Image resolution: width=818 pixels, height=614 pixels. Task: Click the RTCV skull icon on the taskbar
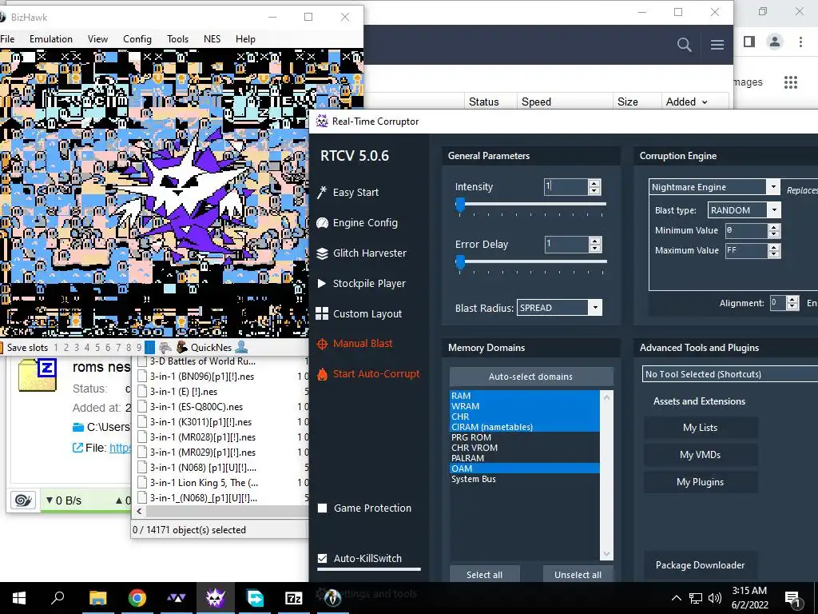[x=215, y=598]
